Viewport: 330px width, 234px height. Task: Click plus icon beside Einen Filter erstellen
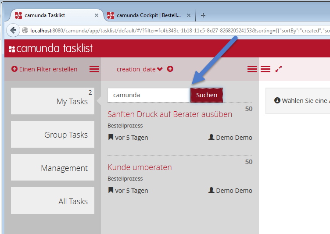(14, 69)
